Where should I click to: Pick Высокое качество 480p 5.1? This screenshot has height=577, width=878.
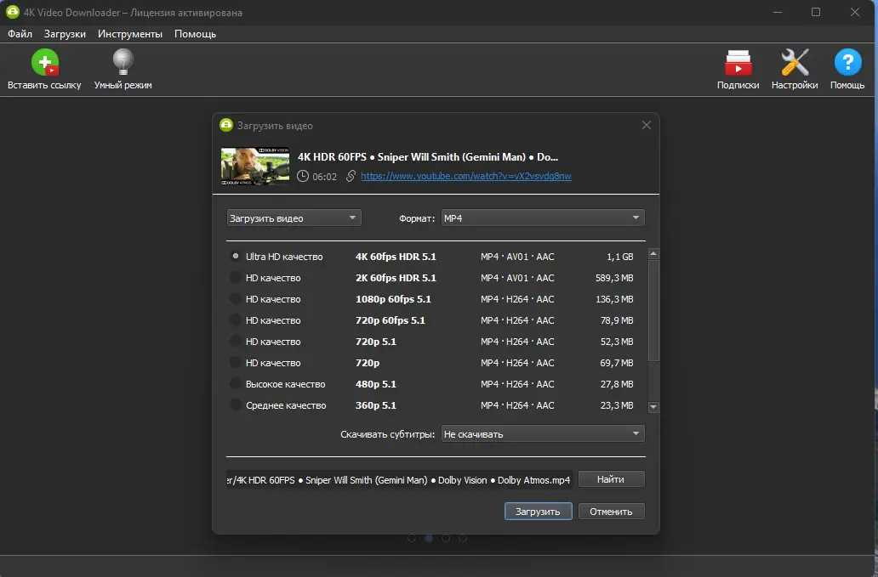tap(236, 383)
